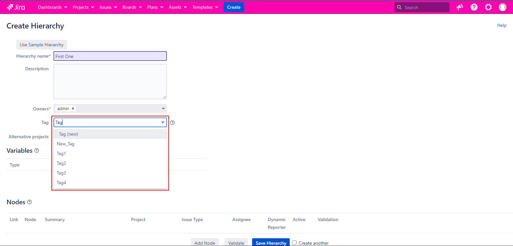The image size is (513, 246).
Task: Choose the New_Tag option in list
Action: [65, 144]
